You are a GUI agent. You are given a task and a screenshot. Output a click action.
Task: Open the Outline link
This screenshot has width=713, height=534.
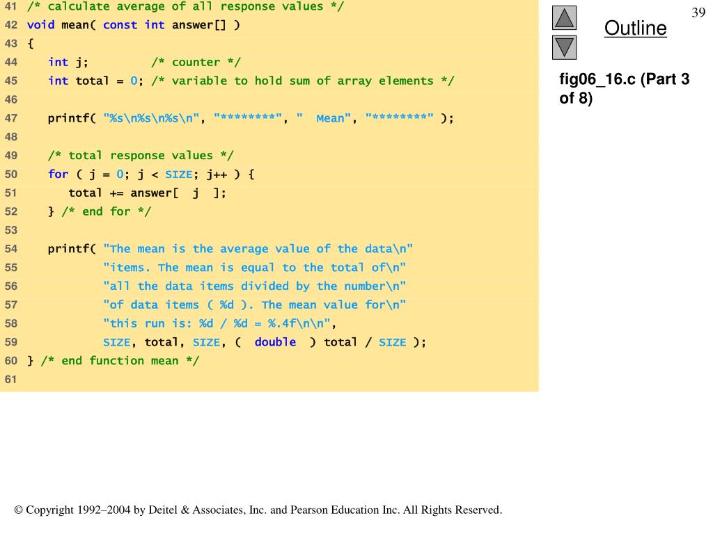(x=635, y=28)
